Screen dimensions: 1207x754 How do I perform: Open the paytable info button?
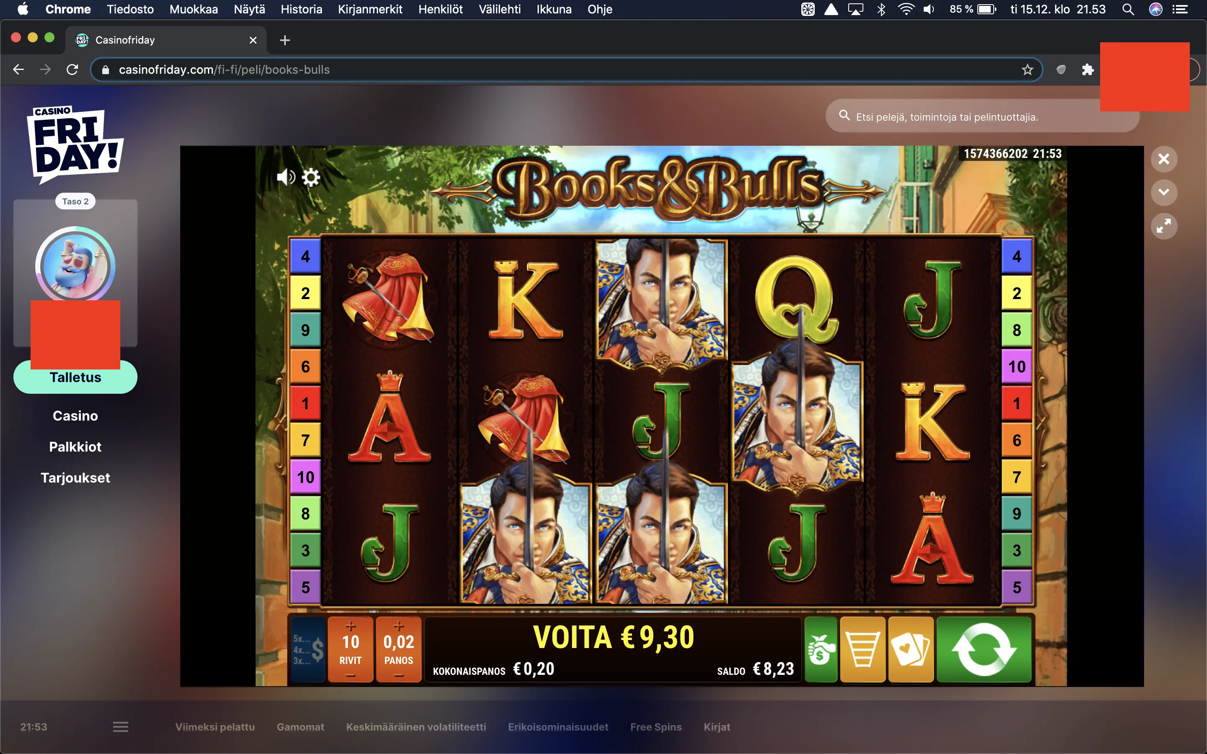[x=308, y=649]
